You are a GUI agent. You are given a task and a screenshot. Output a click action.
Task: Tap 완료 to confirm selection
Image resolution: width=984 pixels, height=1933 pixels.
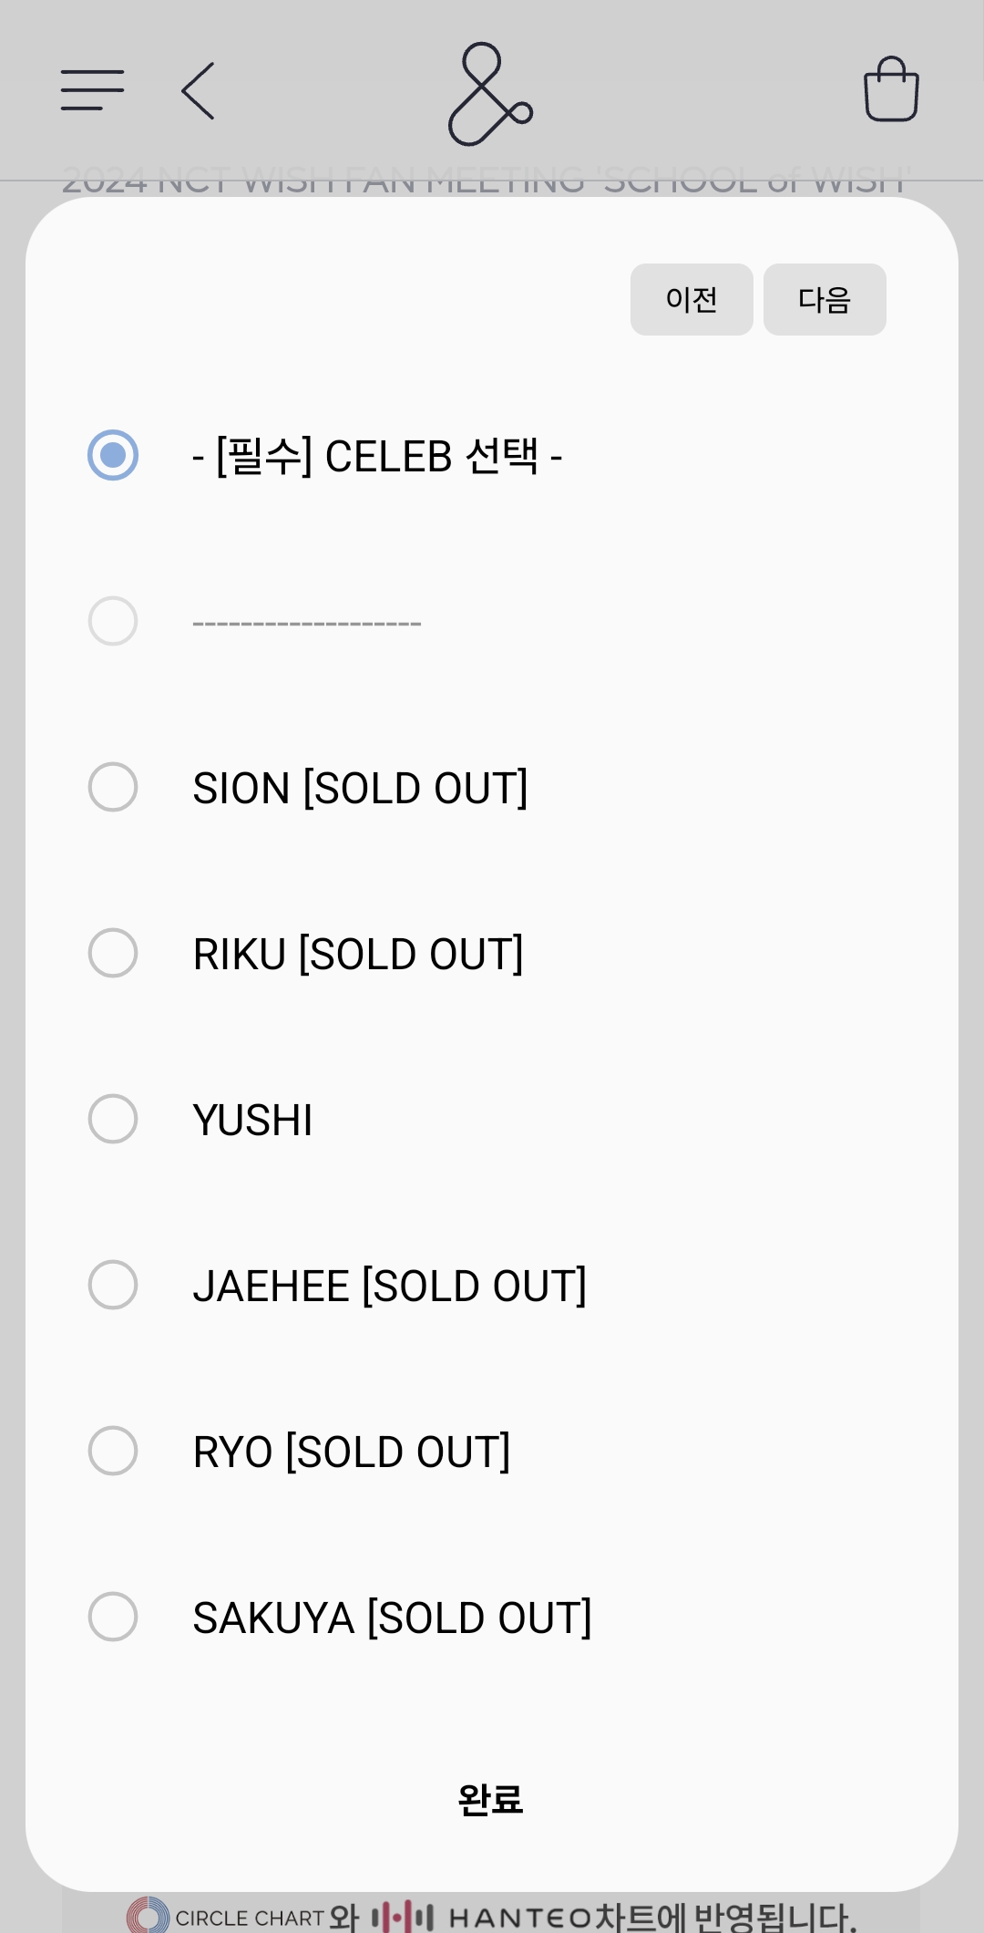point(490,1799)
